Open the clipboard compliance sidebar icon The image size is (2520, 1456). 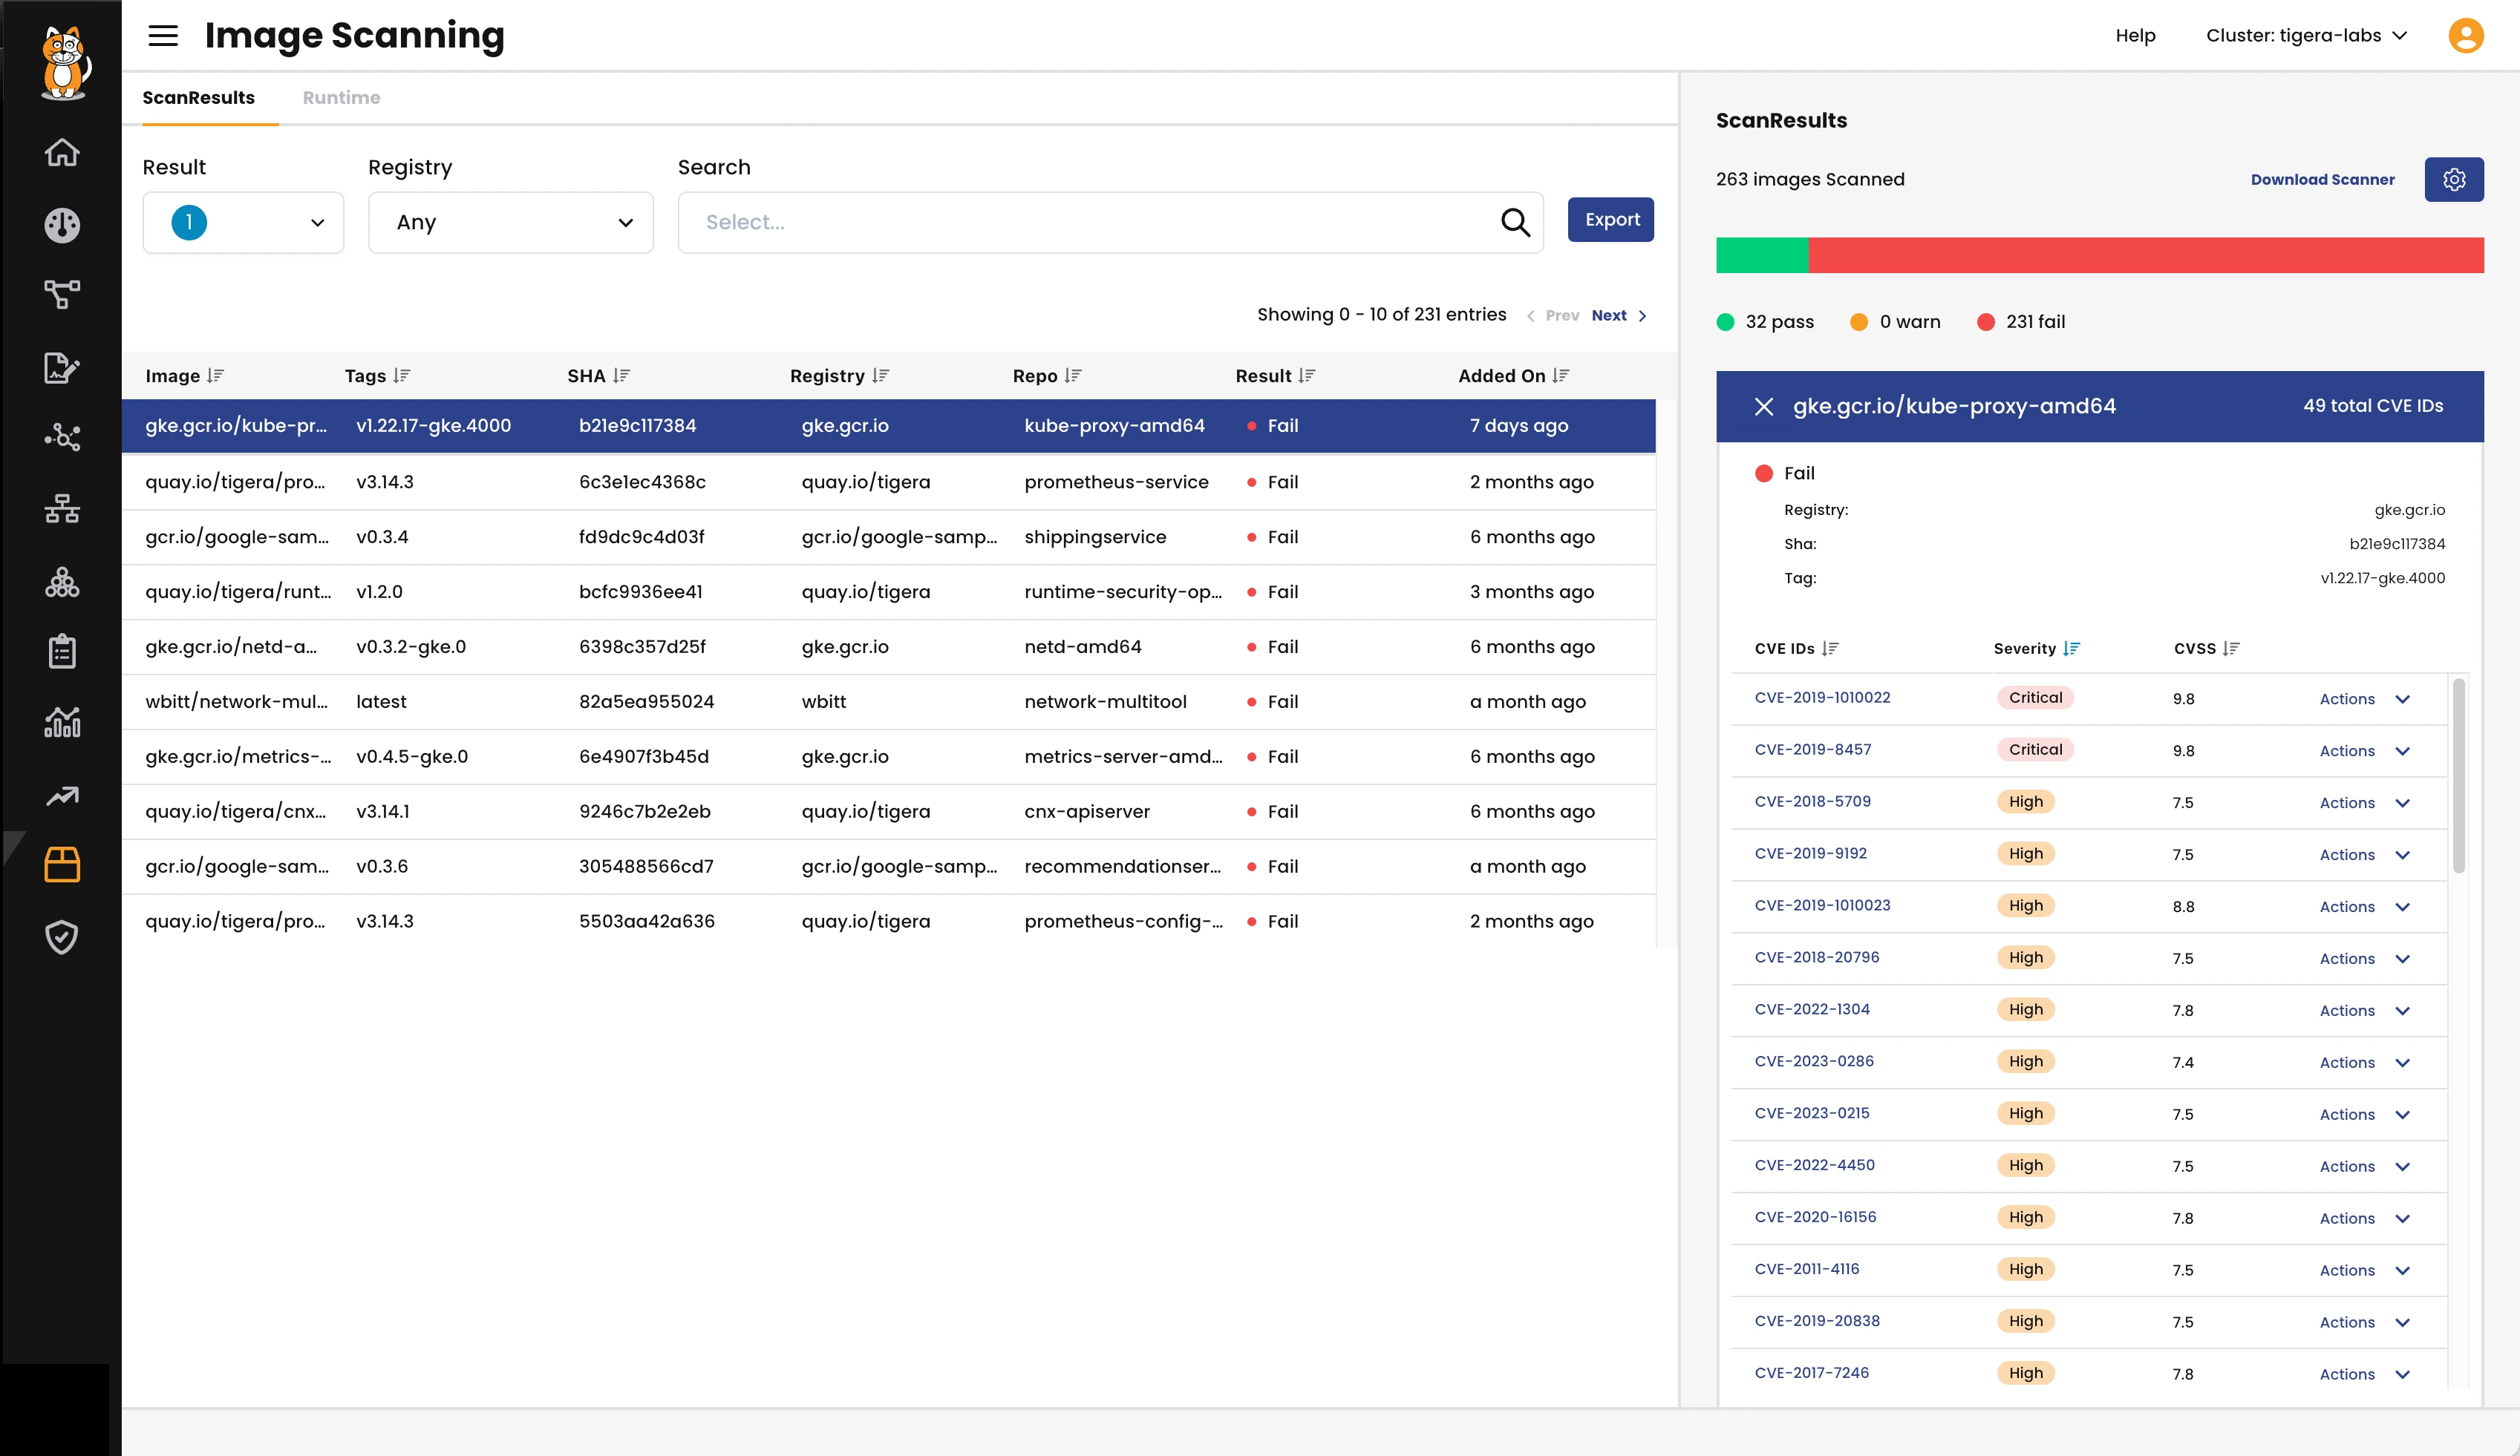tap(62, 651)
